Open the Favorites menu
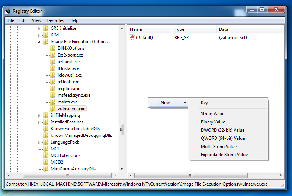 (55, 20)
